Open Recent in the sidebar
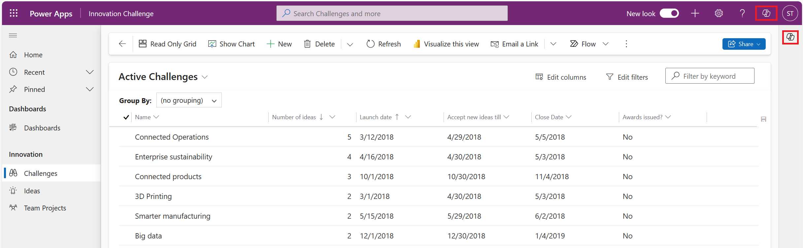This screenshot has height=248, width=803. click(51, 72)
